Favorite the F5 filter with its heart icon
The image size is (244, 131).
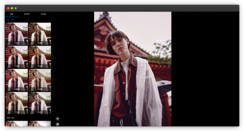(x=26, y=71)
